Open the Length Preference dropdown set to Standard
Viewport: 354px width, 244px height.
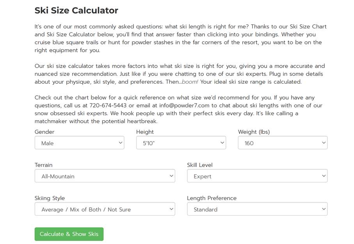click(257, 209)
